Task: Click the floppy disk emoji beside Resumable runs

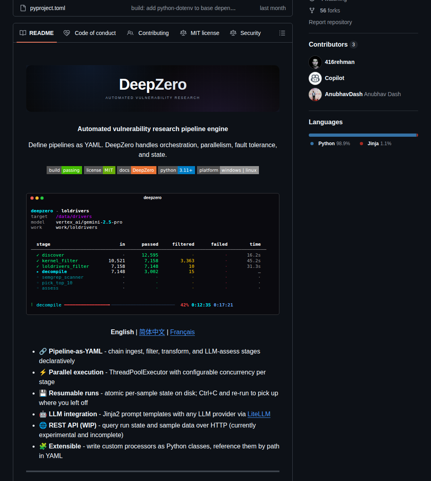Action: click(43, 393)
